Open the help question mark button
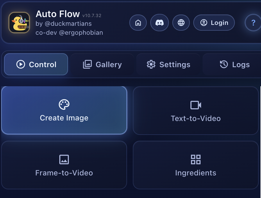Screen dimensions: 261x198 (x=253, y=23)
